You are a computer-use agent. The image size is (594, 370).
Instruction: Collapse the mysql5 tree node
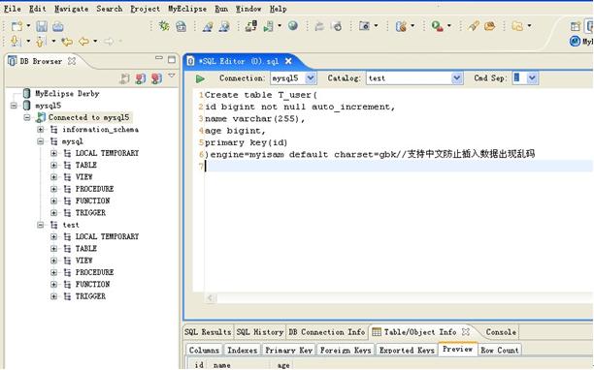[14, 106]
